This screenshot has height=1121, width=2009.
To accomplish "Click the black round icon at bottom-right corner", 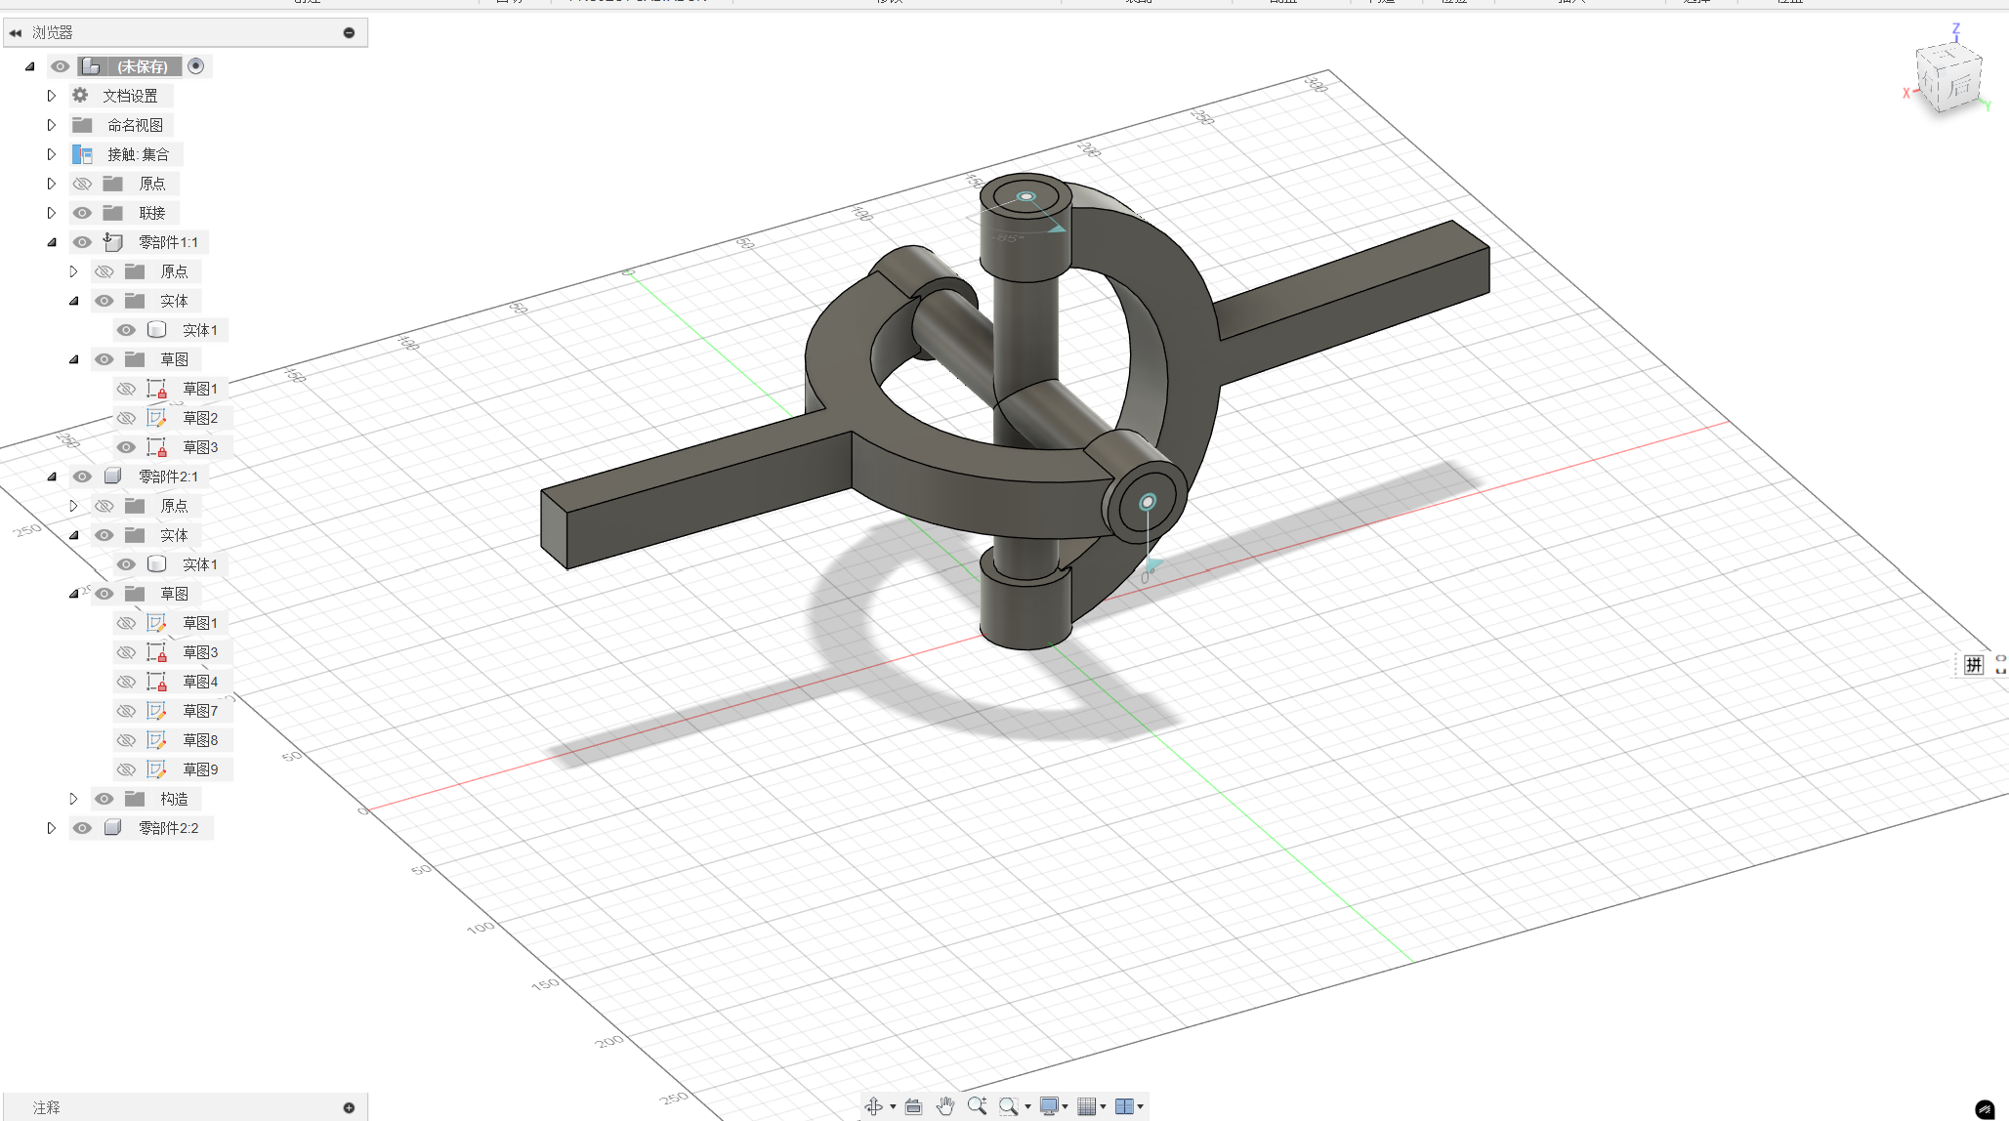I will tap(1985, 1108).
